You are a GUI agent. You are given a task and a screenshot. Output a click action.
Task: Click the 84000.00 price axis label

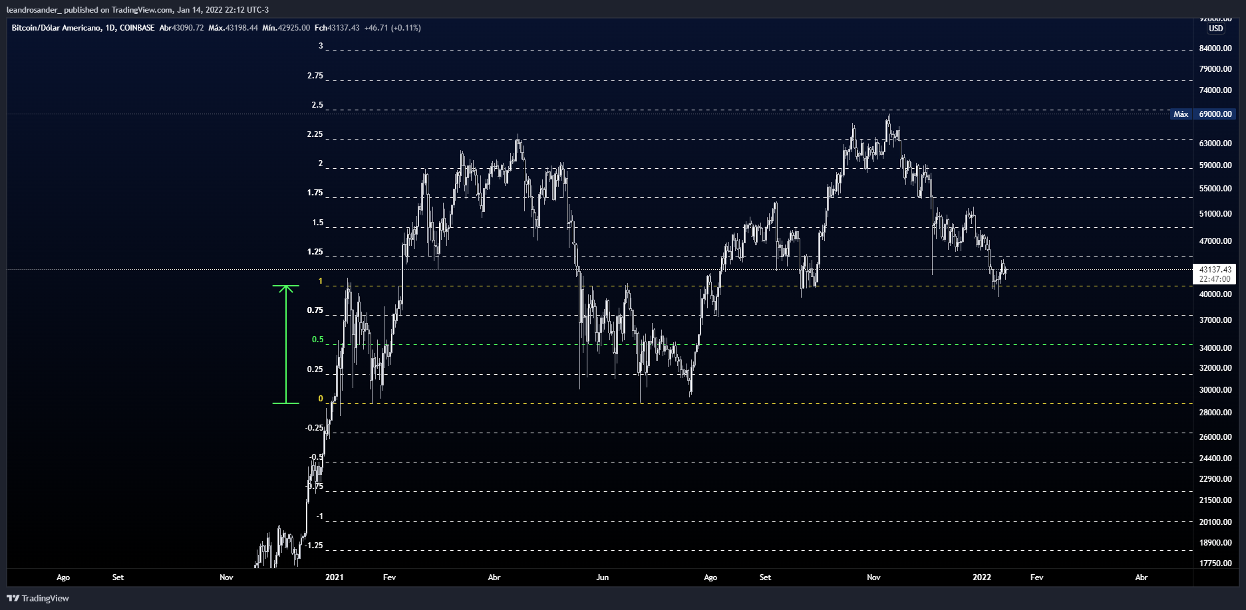coord(1215,49)
